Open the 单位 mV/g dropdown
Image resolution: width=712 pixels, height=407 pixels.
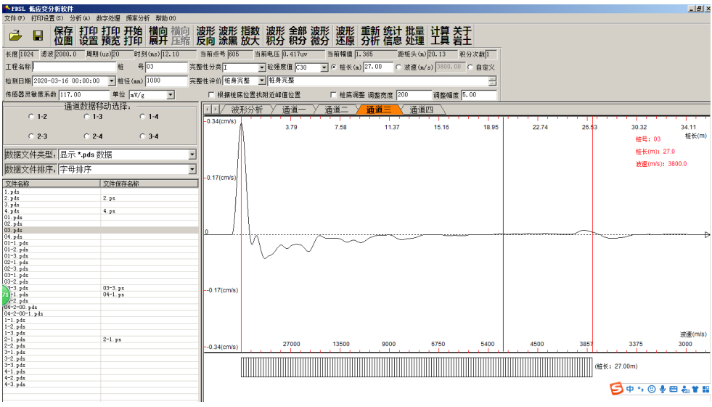point(171,95)
